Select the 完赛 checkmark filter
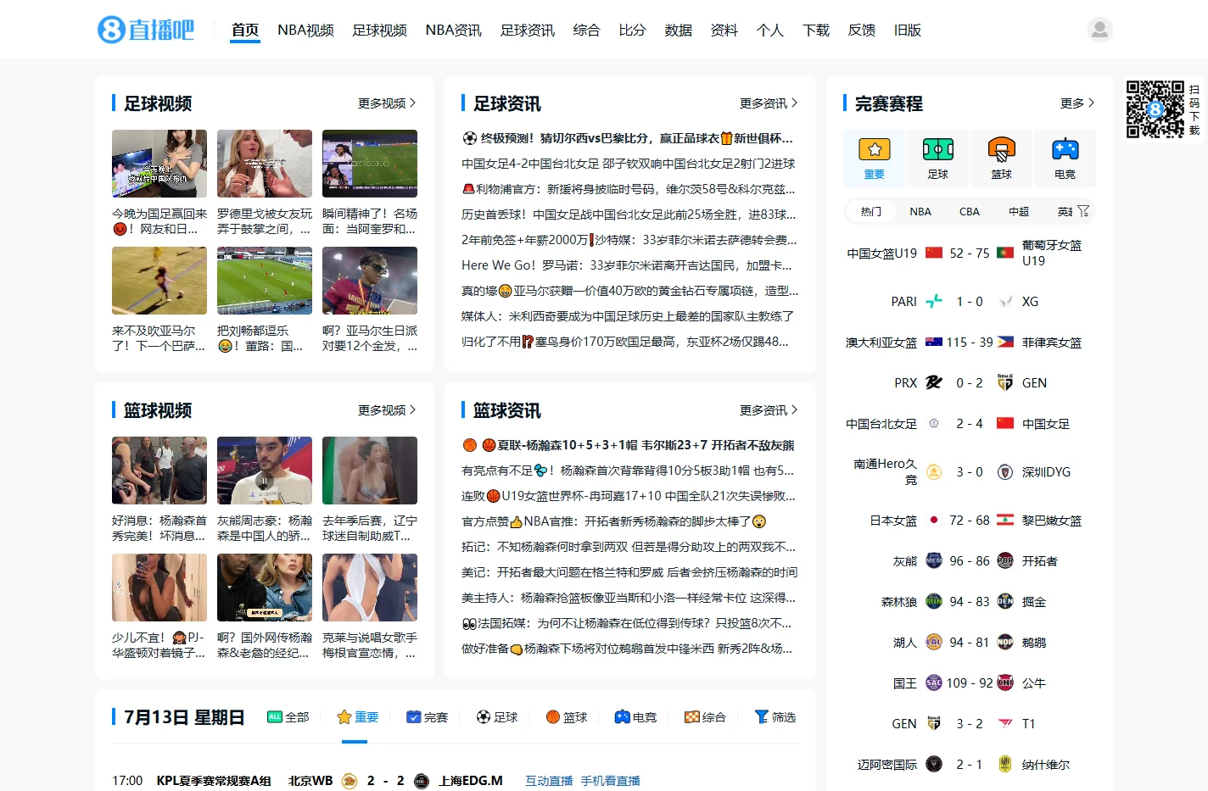The height and width of the screenshot is (791, 1208). coord(427,717)
